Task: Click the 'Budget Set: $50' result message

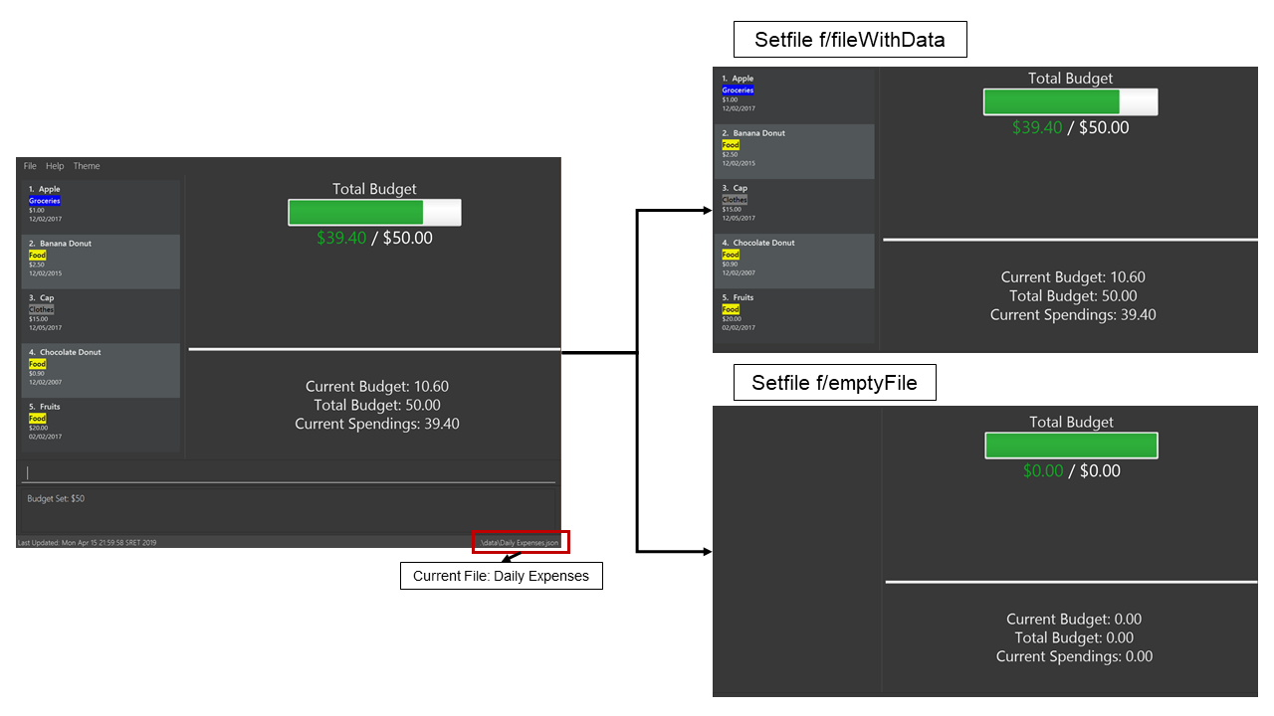Action: tap(56, 498)
